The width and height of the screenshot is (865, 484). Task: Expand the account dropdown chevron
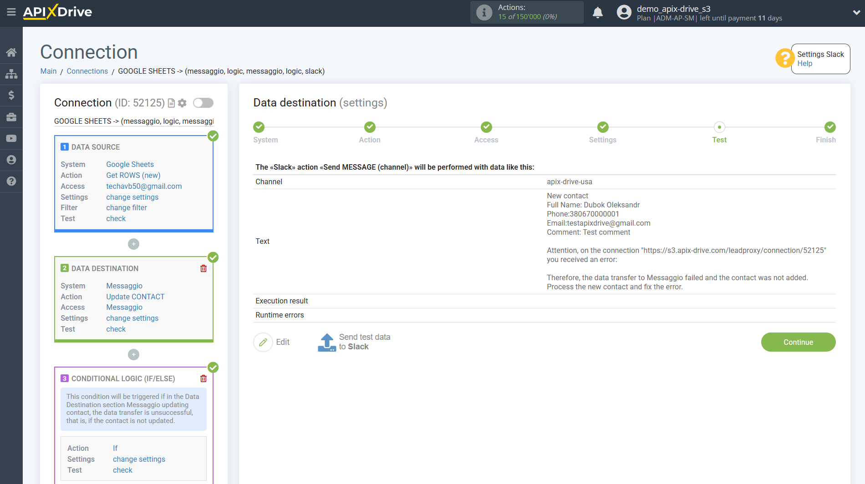pos(856,13)
